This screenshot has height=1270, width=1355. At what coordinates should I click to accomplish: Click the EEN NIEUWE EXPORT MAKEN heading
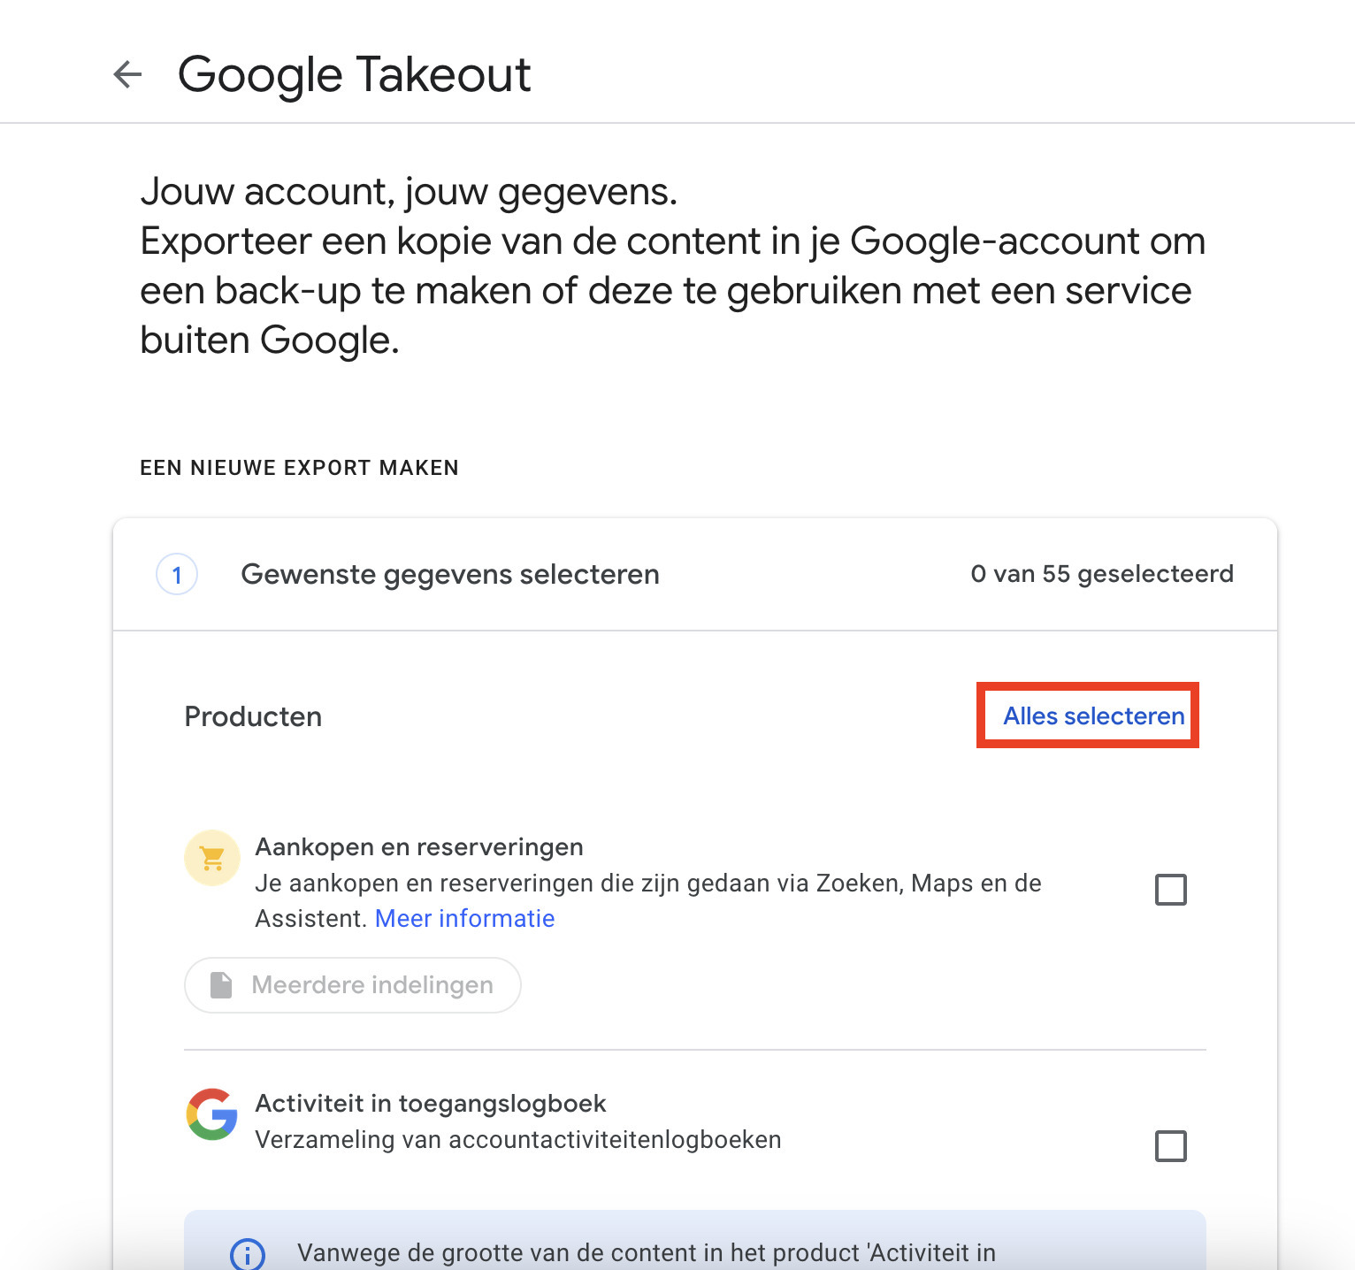click(299, 468)
